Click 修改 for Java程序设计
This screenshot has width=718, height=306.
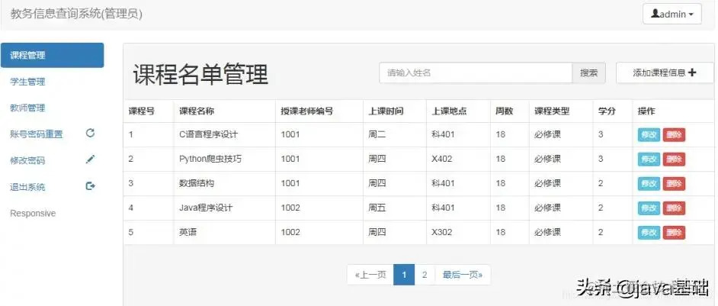tap(649, 208)
